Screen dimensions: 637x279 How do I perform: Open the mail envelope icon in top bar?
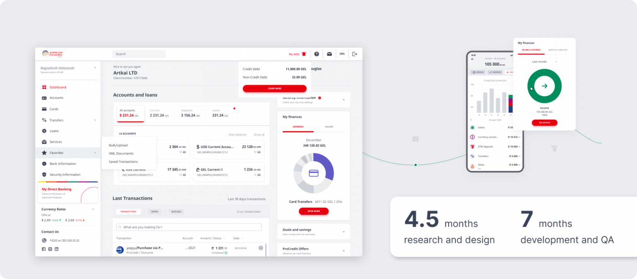[329, 54]
